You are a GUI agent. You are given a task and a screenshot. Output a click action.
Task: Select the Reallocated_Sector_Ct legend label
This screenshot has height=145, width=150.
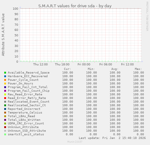(27, 105)
